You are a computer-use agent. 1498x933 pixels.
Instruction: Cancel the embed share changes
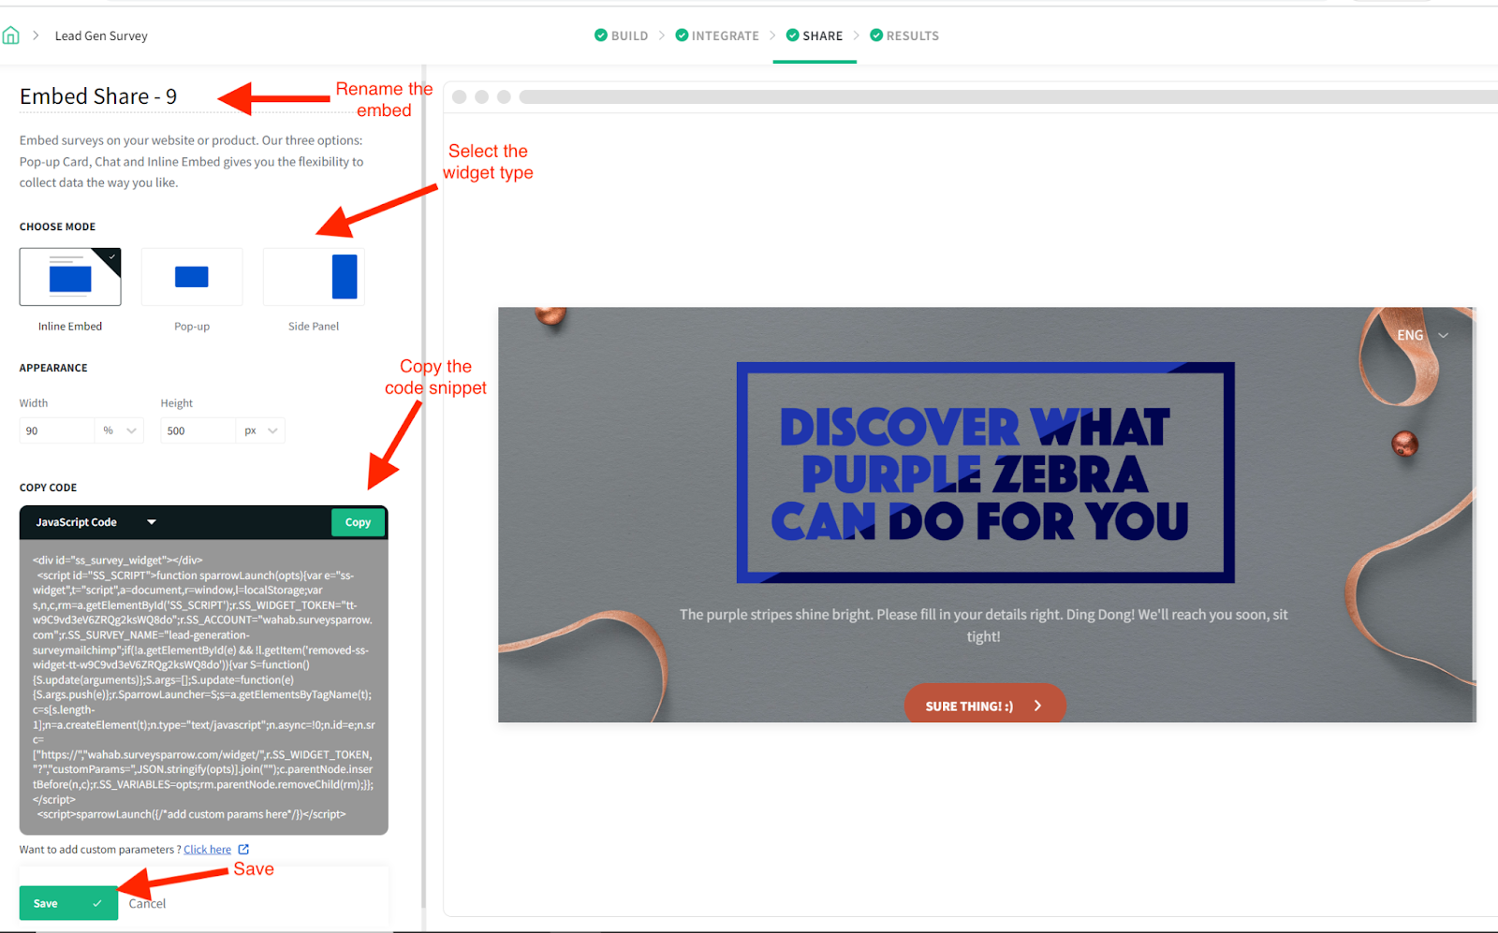147,903
